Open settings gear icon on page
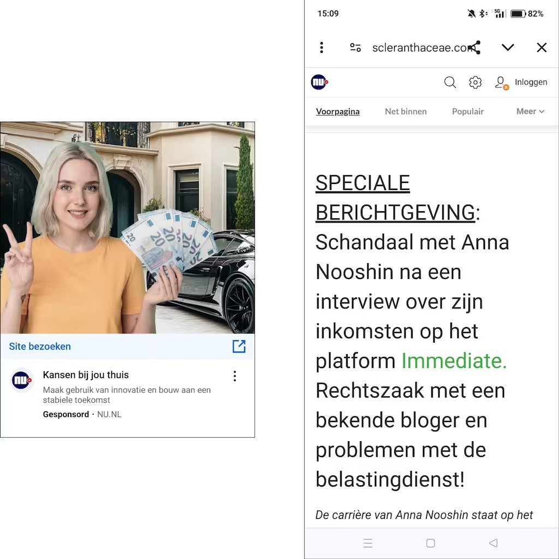Screen dimensions: 559x559 coord(475,82)
